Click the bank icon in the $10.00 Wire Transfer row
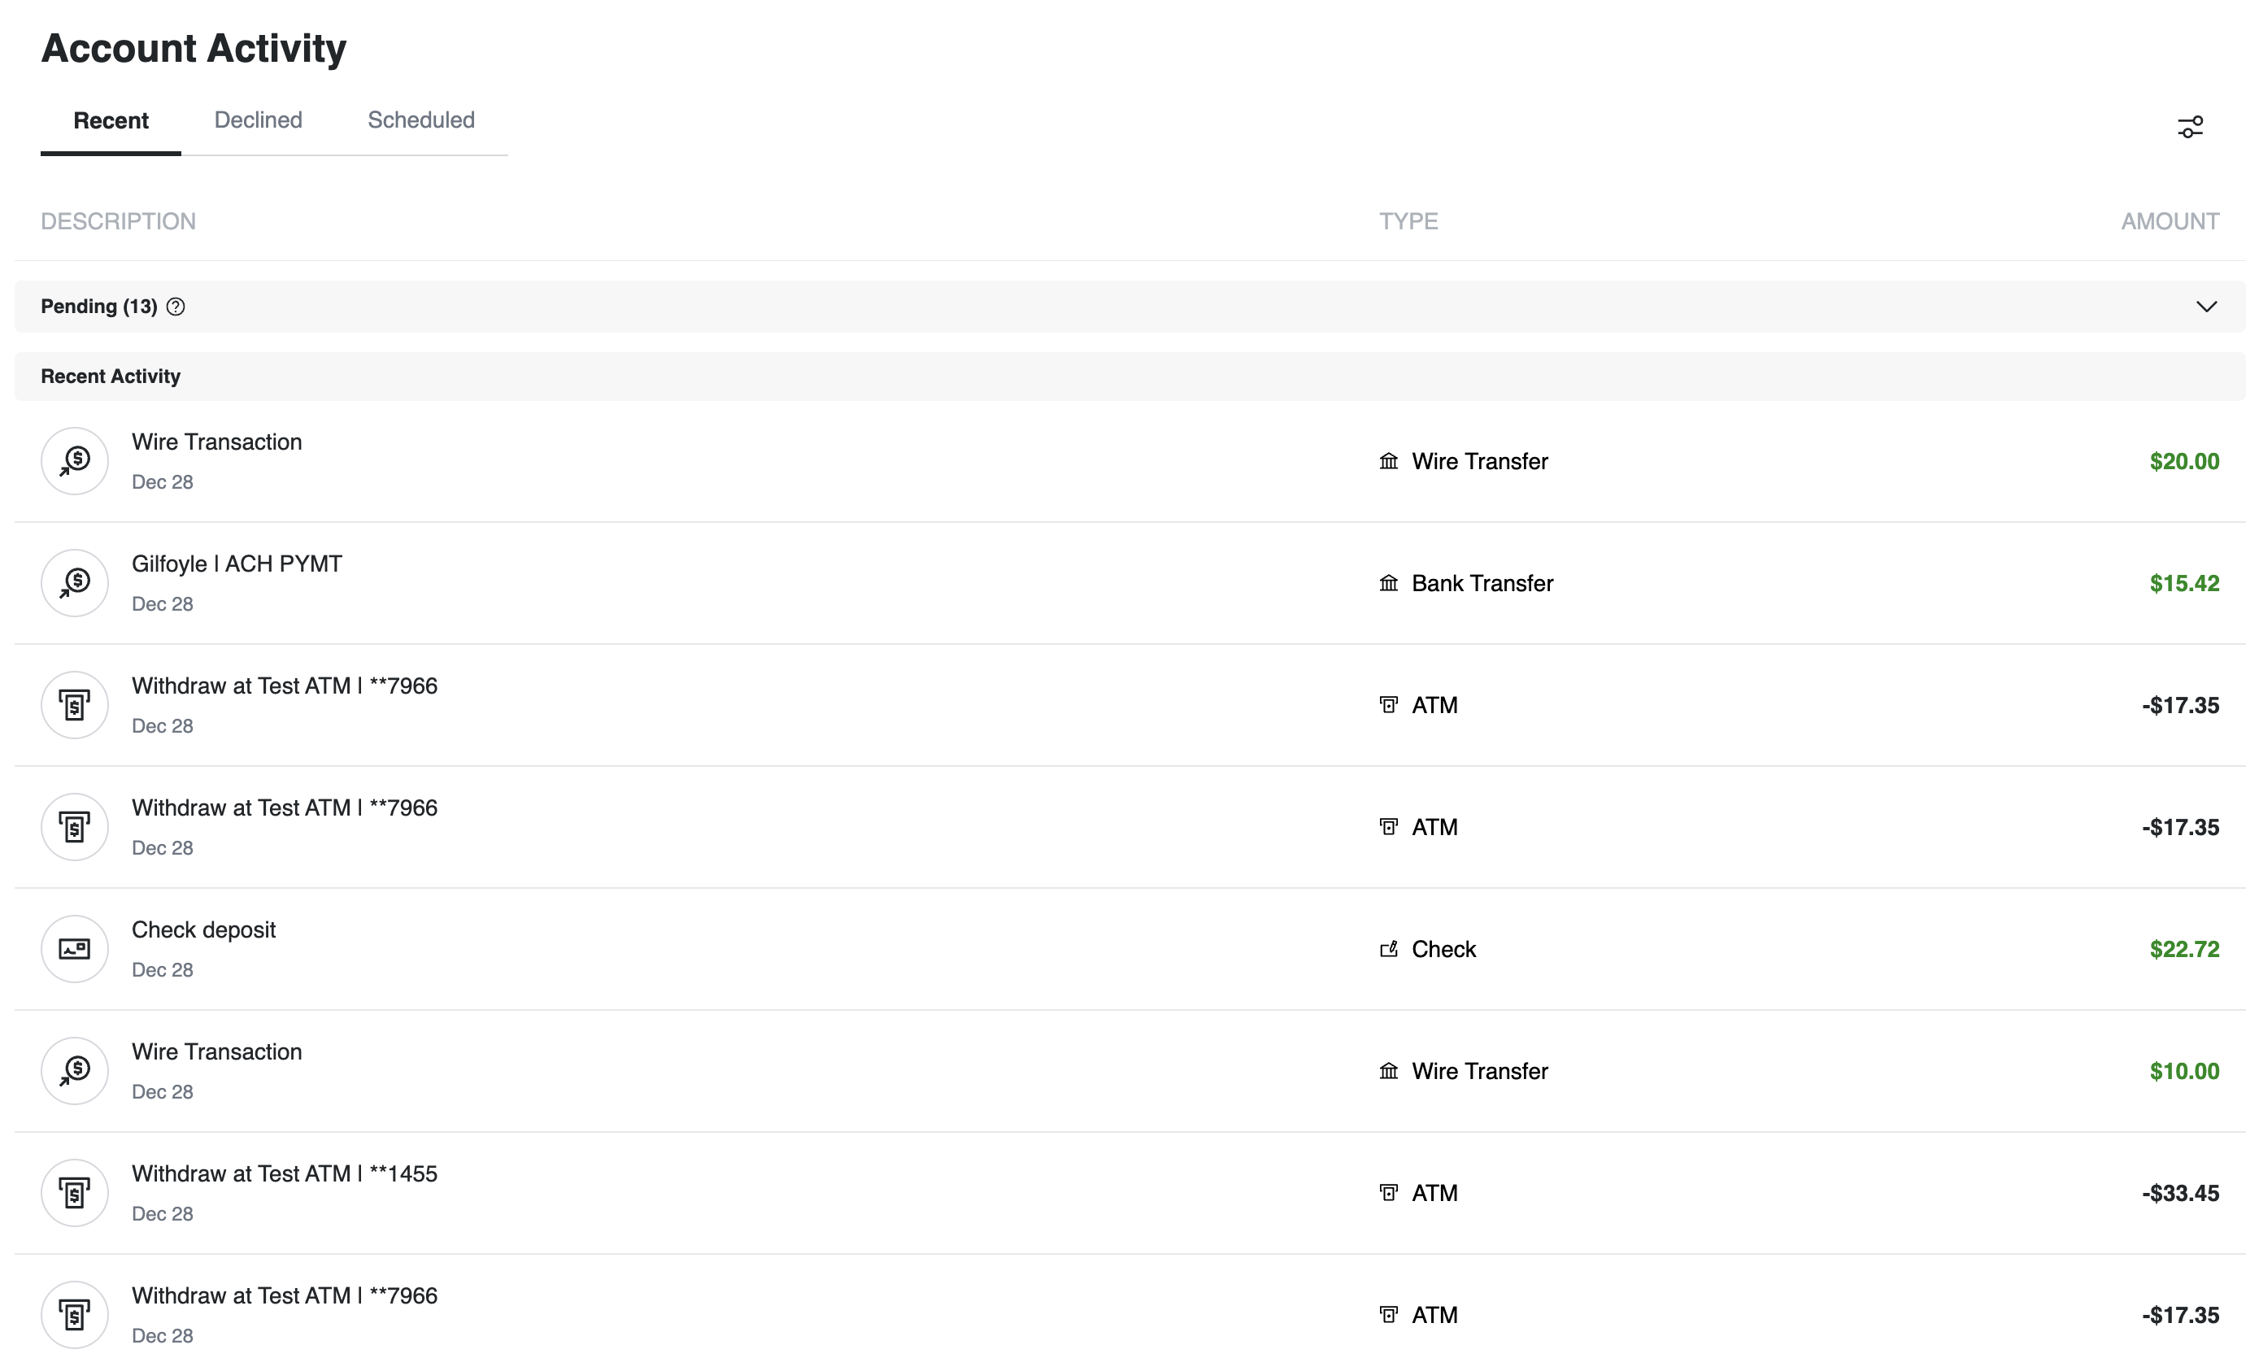 [1389, 1071]
